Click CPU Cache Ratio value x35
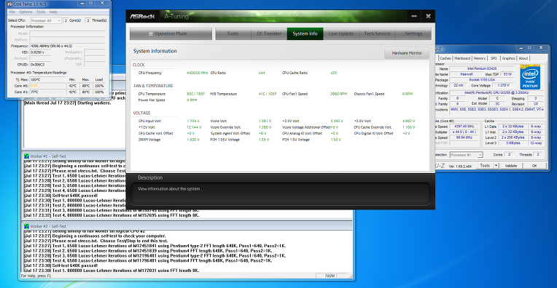This screenshot has height=288, width=557. point(334,73)
